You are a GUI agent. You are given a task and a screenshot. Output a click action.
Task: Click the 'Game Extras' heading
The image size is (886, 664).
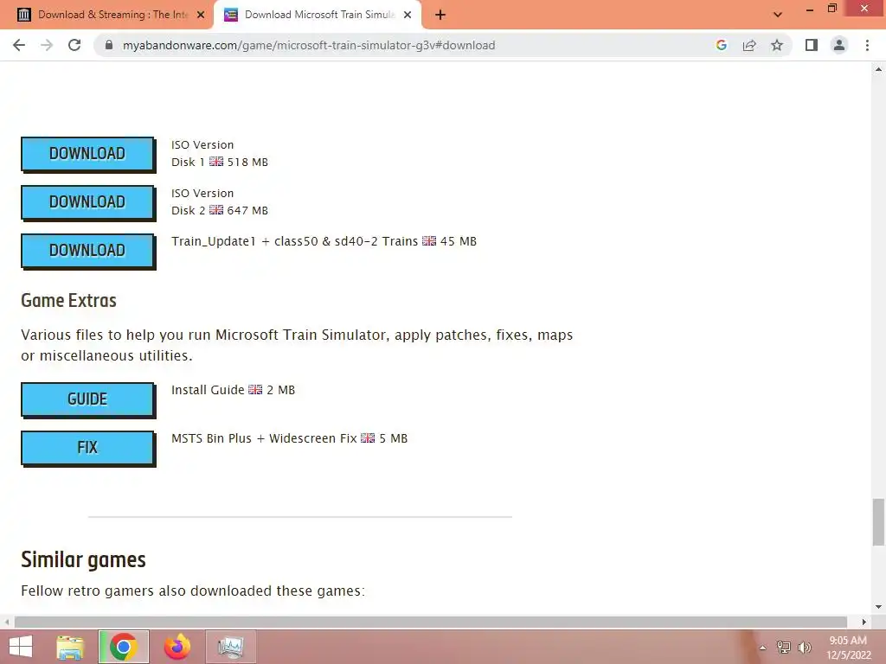point(68,300)
